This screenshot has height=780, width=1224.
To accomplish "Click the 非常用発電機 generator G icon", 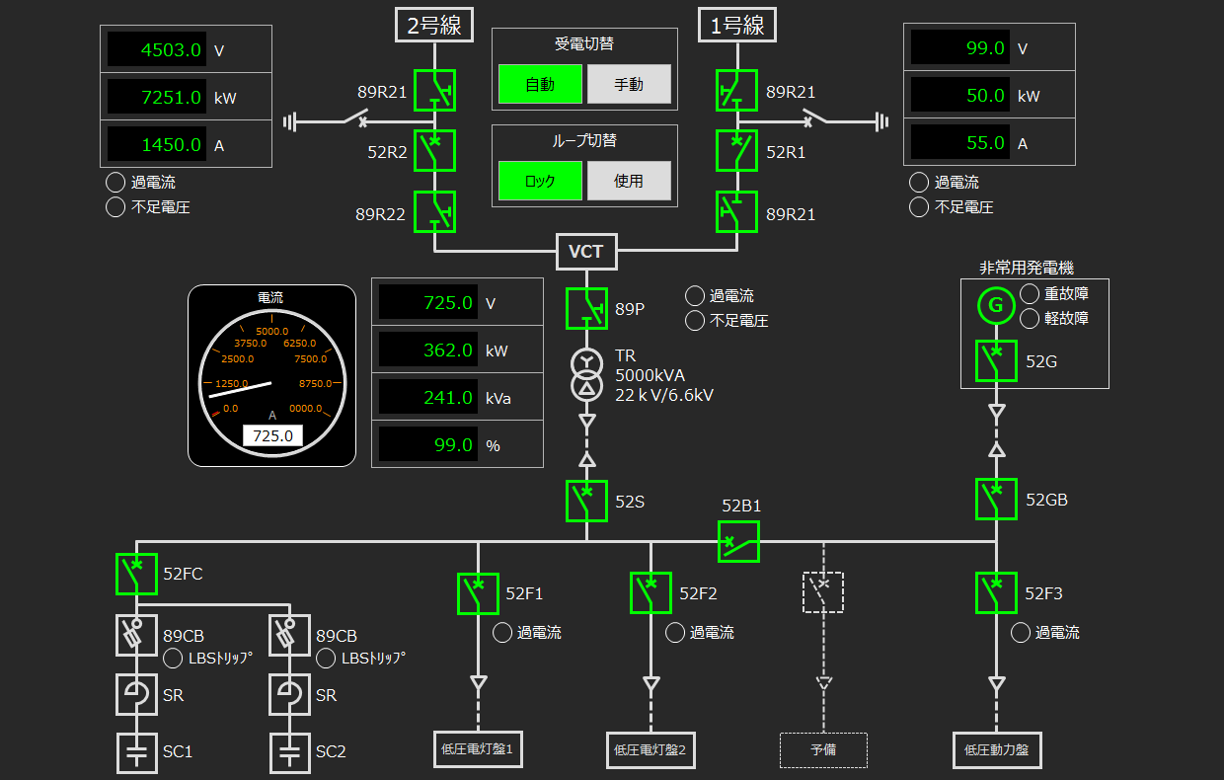I will coord(996,306).
